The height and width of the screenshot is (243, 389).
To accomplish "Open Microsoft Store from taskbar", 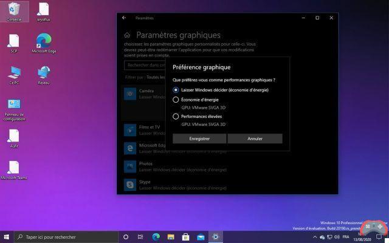I will pyautogui.click(x=185, y=237).
